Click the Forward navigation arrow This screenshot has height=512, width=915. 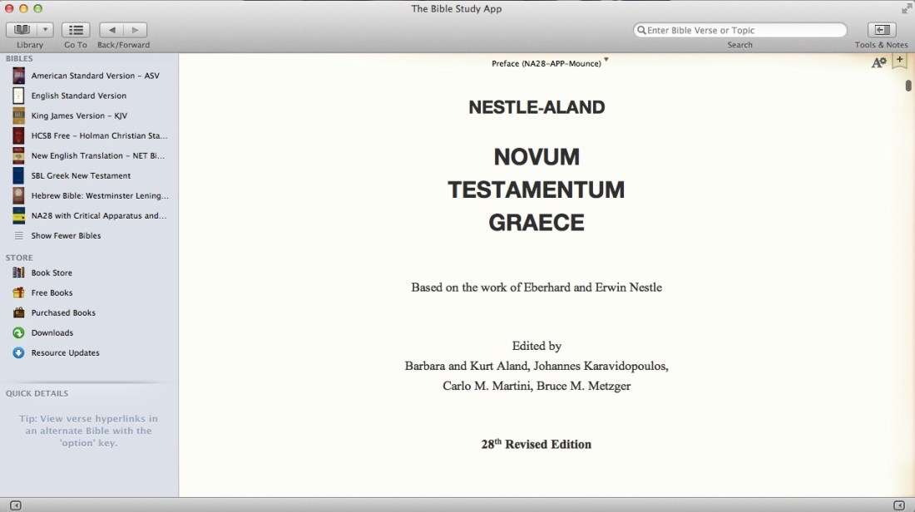point(135,29)
